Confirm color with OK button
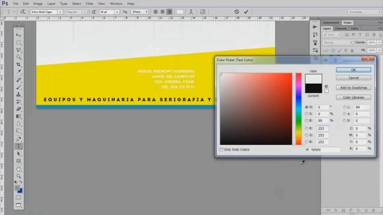Viewport: 383px width, 215px height. click(354, 70)
